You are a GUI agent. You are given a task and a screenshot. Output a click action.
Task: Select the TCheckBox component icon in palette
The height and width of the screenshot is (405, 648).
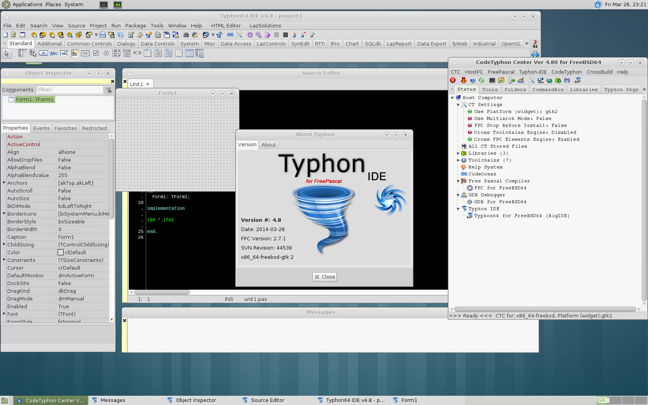coord(96,53)
